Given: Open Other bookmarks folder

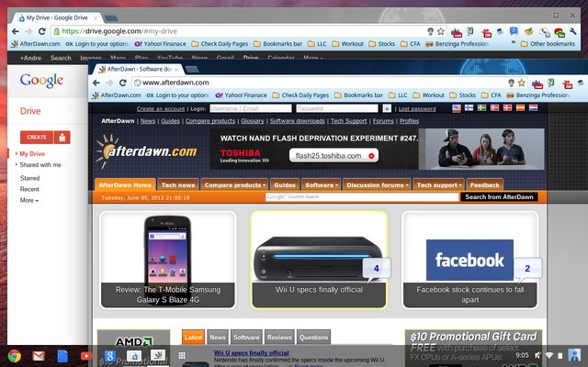Looking at the screenshot, I should click(548, 44).
